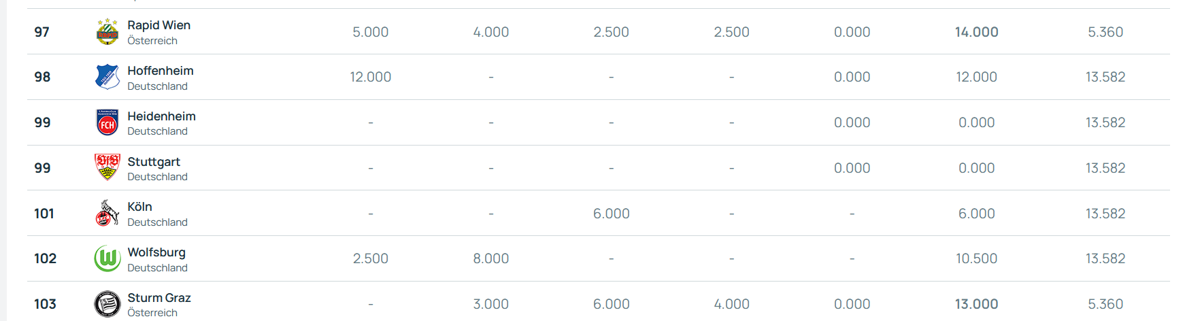
Task: Open the Rapid Wien team link
Action: coord(159,25)
